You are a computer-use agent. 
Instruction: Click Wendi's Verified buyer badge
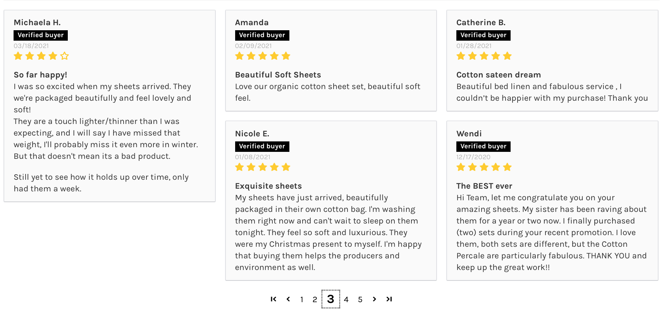[483, 146]
